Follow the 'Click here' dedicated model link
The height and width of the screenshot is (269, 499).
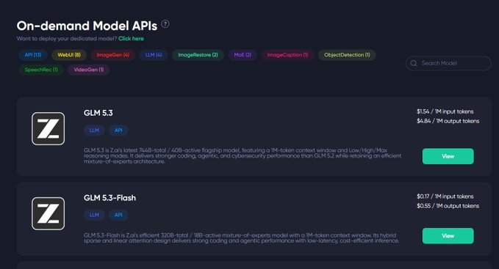131,39
